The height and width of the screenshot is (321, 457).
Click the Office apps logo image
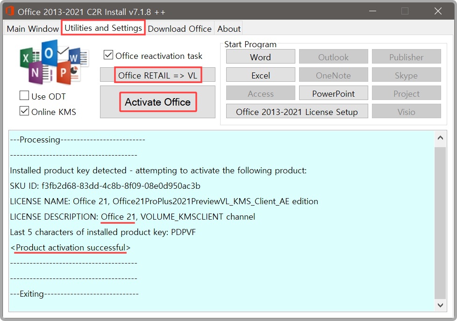point(54,63)
